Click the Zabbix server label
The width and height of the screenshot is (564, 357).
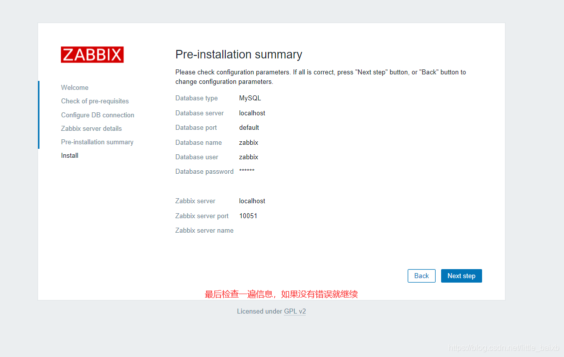click(195, 201)
